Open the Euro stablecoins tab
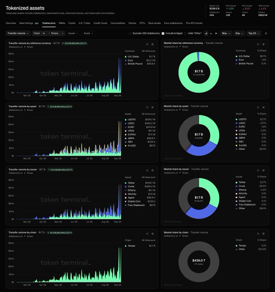Screen dimensions: 275x292 (173, 23)
